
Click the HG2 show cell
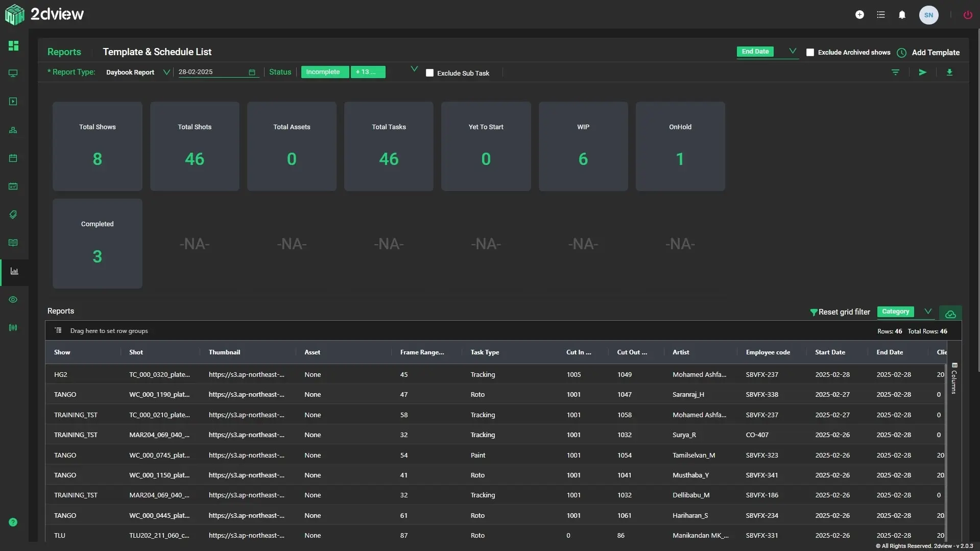coord(61,374)
